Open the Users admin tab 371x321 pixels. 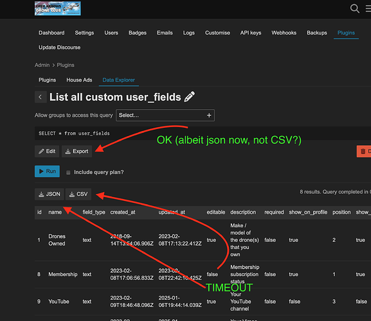111,33
